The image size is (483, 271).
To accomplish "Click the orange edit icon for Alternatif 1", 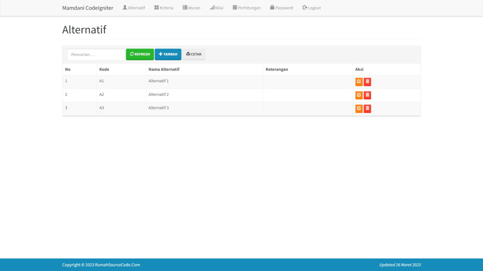I will coord(358,82).
